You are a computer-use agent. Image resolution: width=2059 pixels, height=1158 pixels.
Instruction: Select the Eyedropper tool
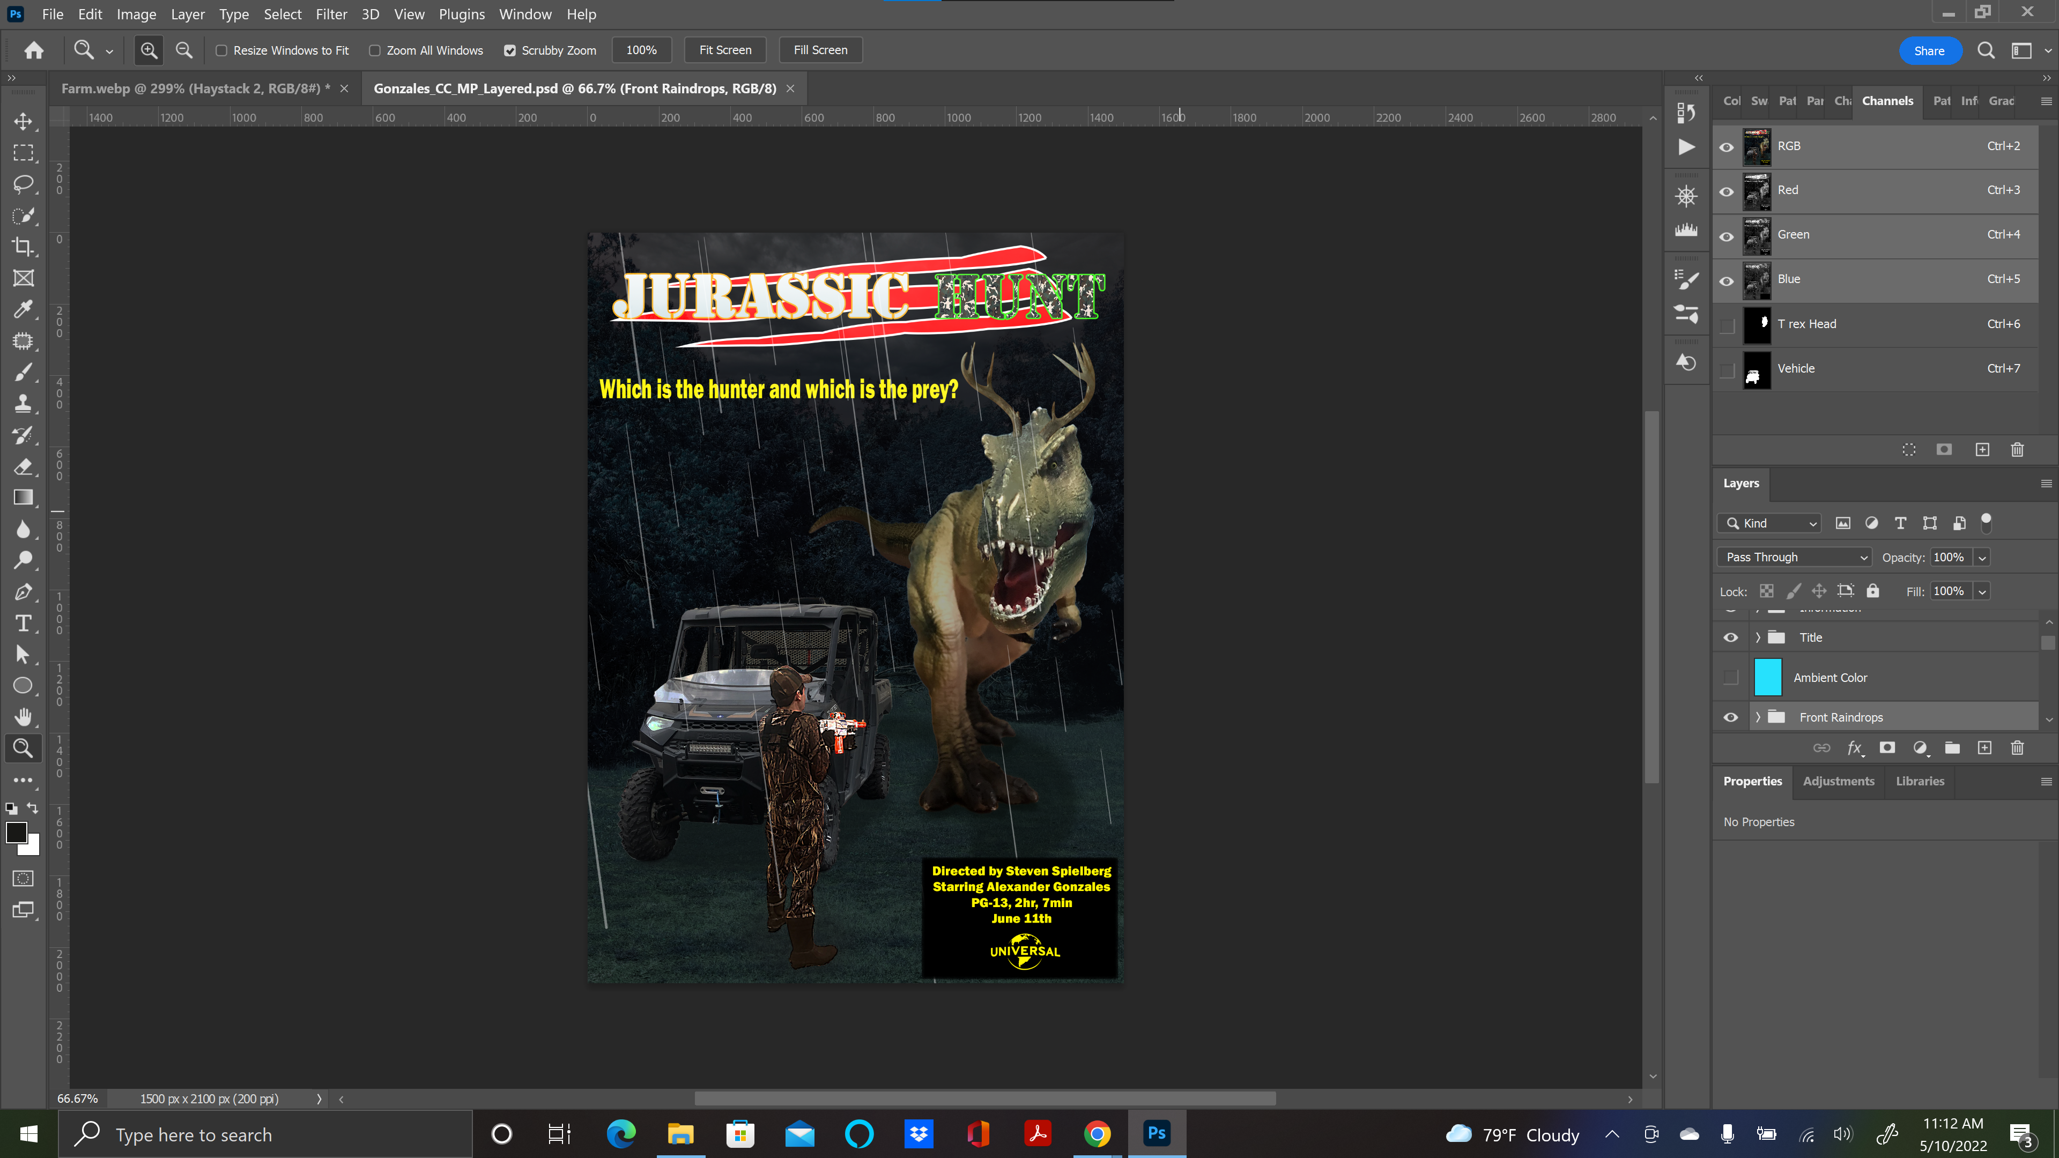pyautogui.click(x=23, y=309)
